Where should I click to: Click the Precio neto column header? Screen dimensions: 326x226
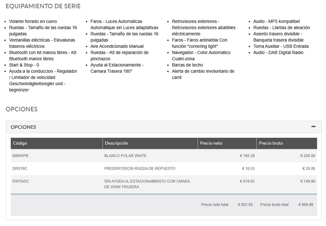tap(211, 143)
